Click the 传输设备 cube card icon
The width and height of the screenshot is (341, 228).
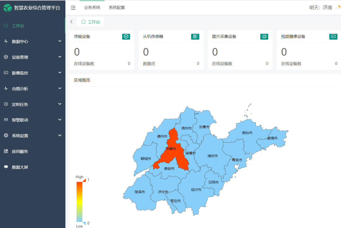pos(126,37)
